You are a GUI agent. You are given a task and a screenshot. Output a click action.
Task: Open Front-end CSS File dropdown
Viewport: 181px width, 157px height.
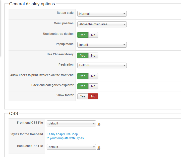click(71, 123)
